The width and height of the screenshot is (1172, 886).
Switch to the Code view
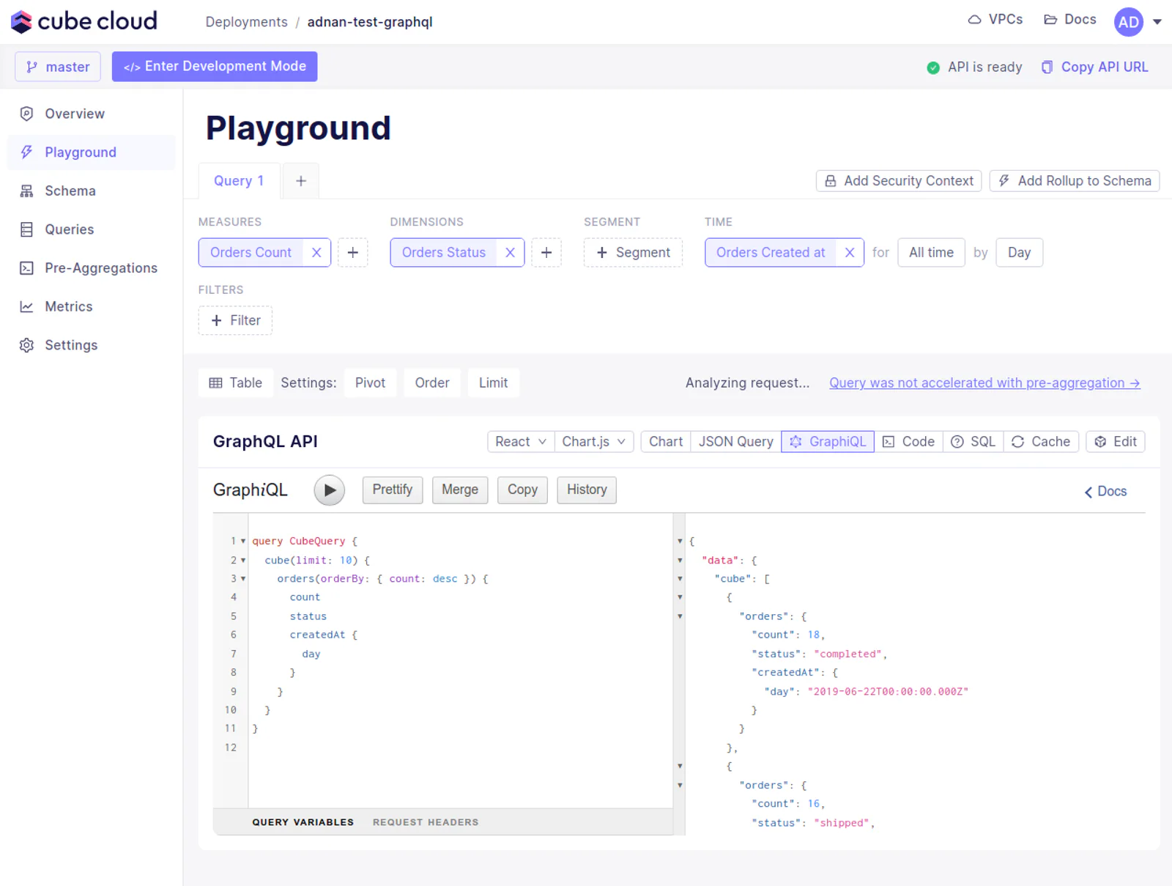[x=908, y=442]
